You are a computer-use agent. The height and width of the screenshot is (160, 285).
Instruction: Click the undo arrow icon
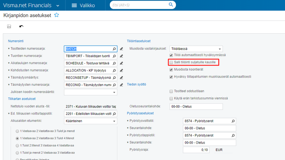pos(22,26)
